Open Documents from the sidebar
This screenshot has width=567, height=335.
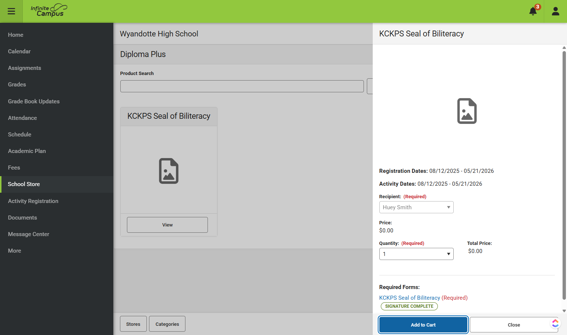coord(57,218)
